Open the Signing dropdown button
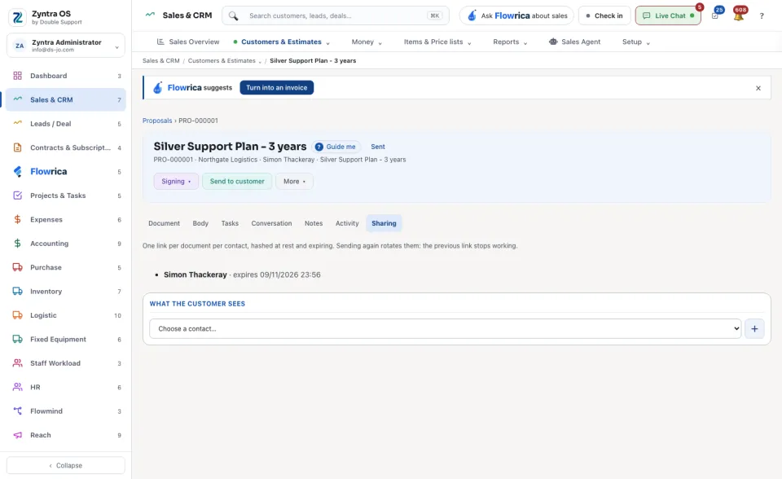The height and width of the screenshot is (479, 782). tap(176, 181)
